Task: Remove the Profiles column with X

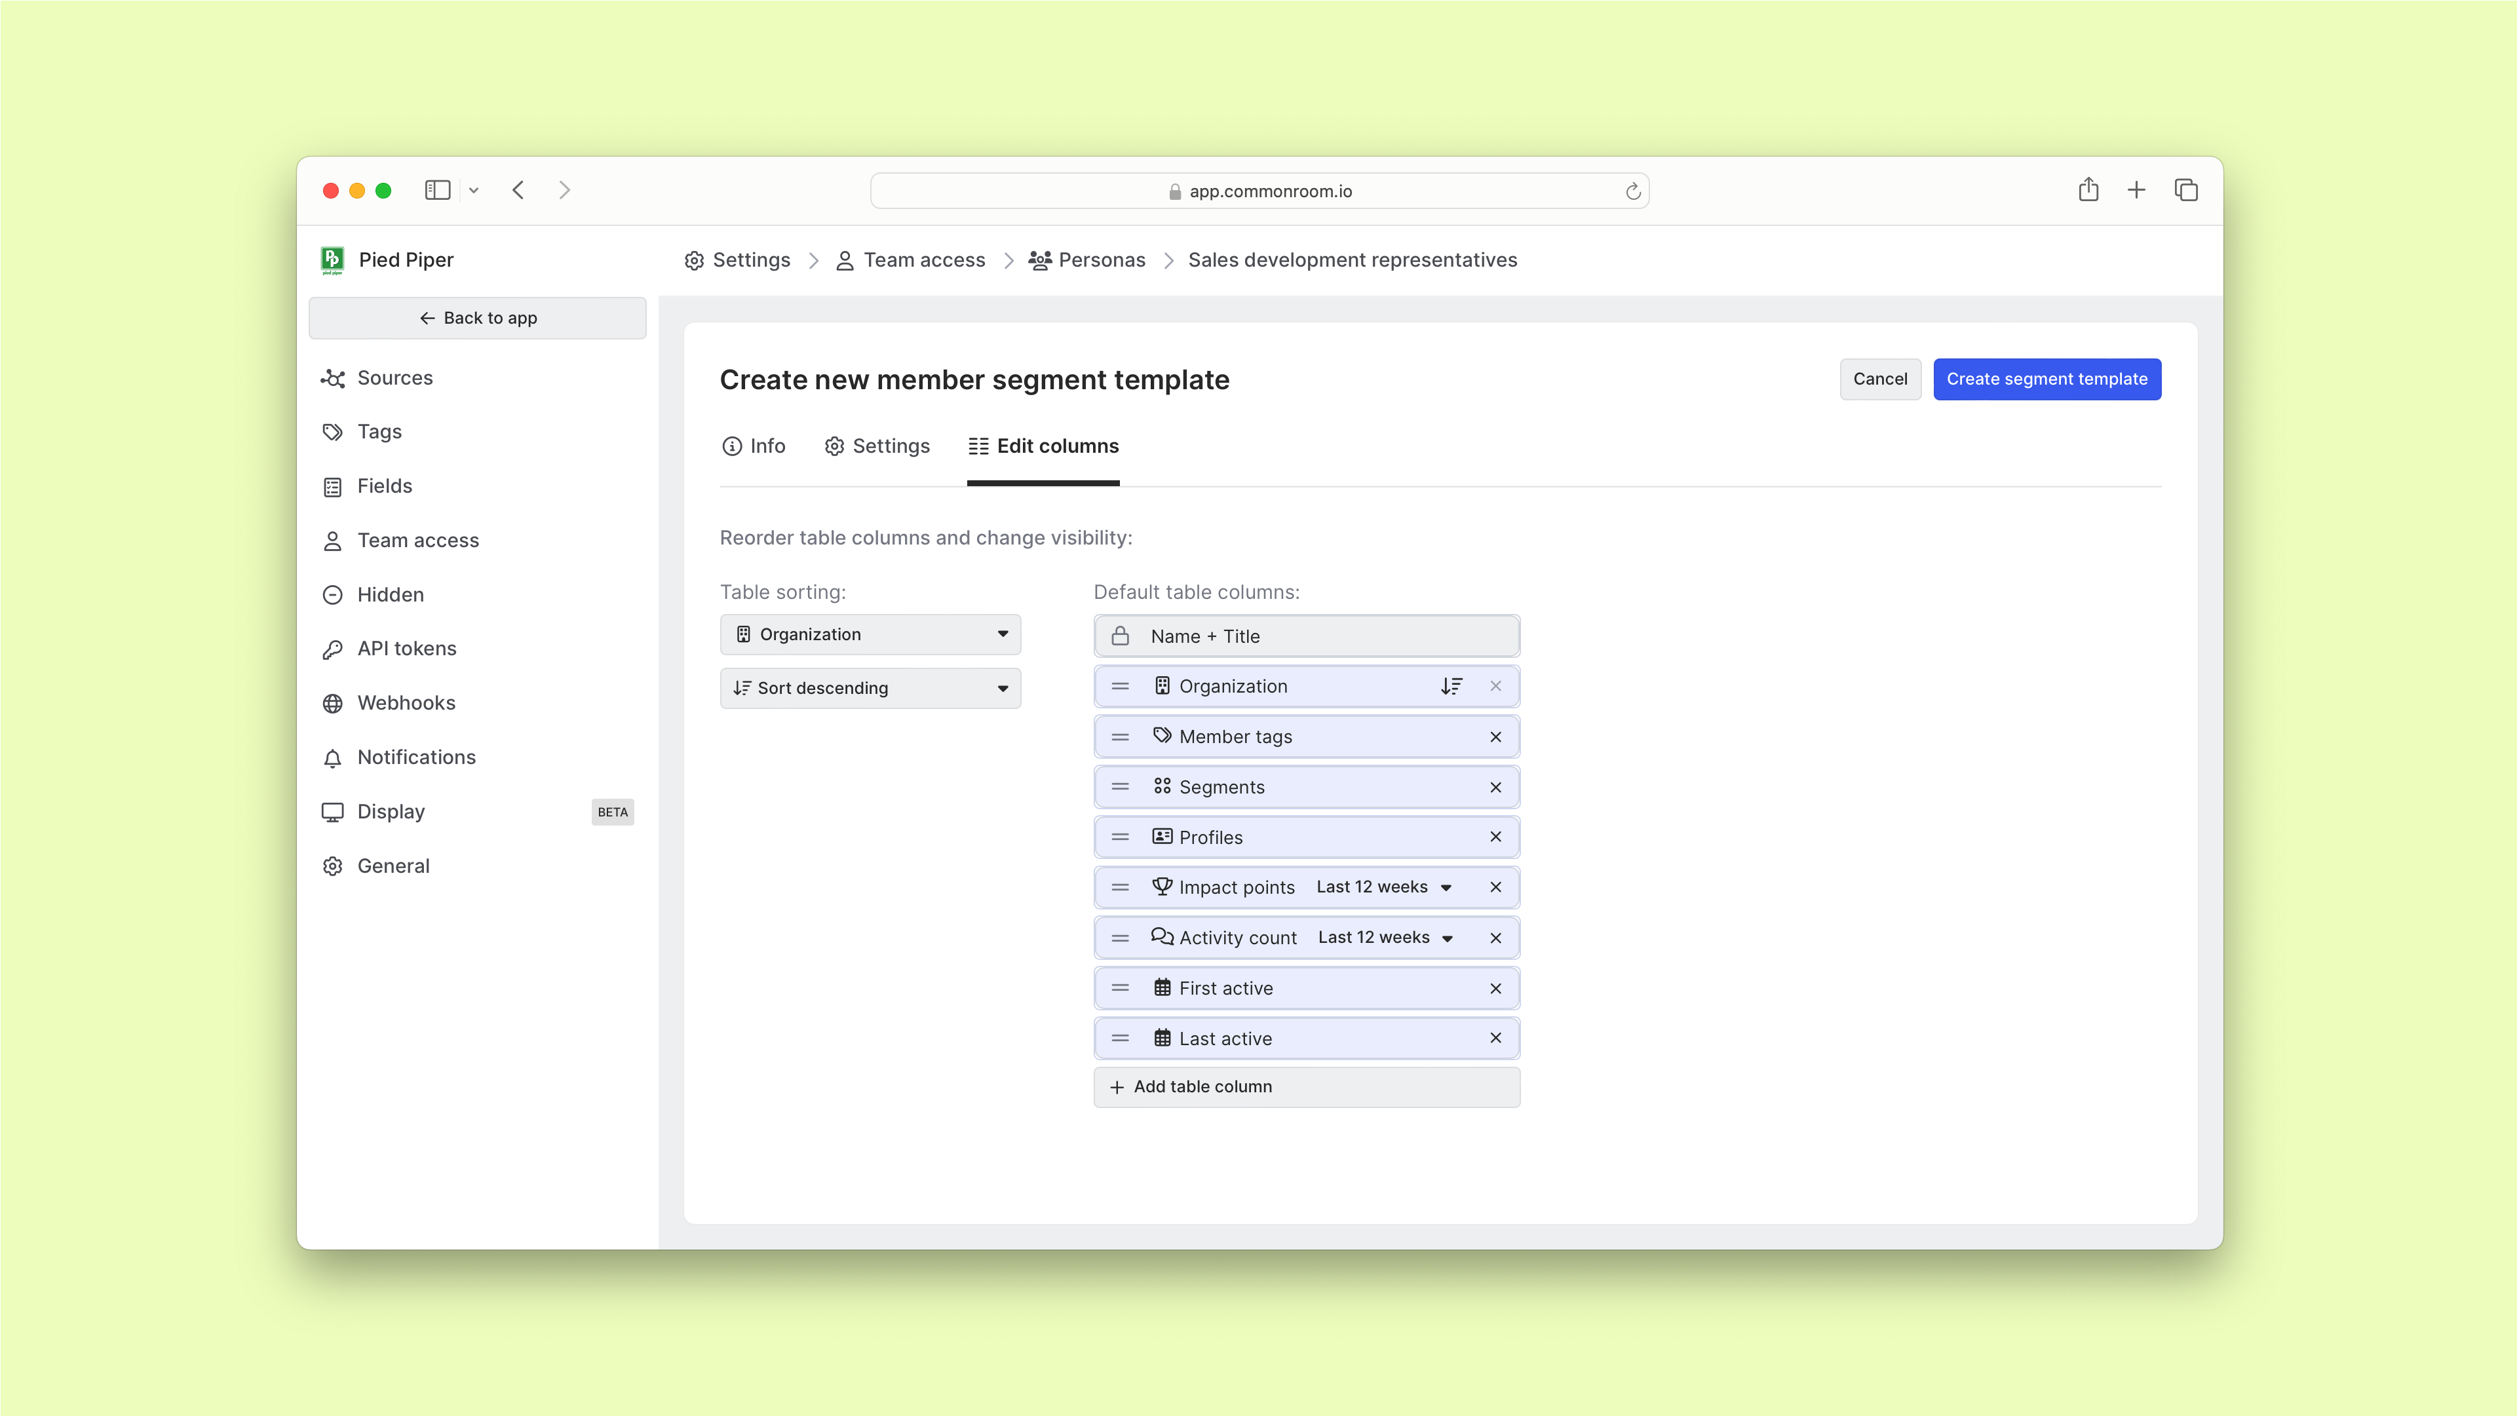Action: point(1495,837)
